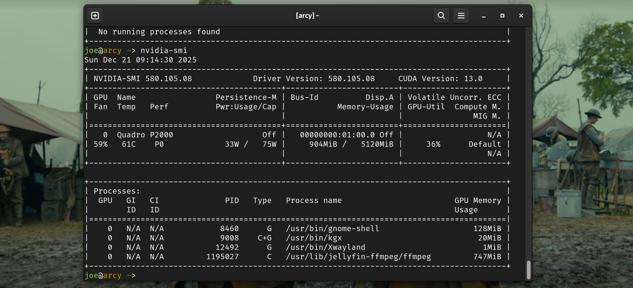Image resolution: width=633 pixels, height=288 pixels.
Task: Open a new terminal tab
Action: pyautogui.click(x=95, y=15)
